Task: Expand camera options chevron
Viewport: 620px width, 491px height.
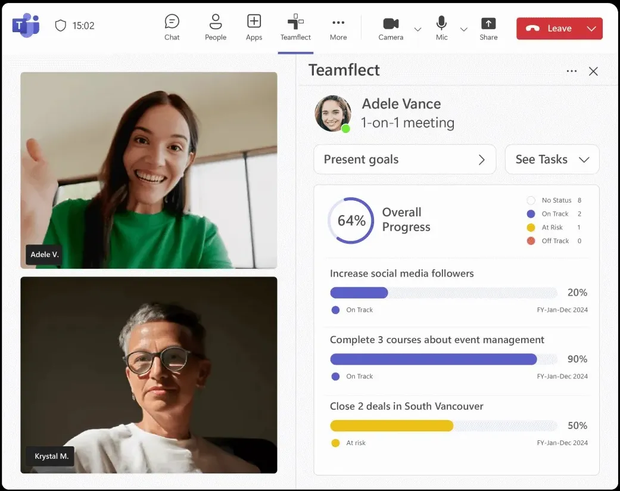Action: [418, 29]
